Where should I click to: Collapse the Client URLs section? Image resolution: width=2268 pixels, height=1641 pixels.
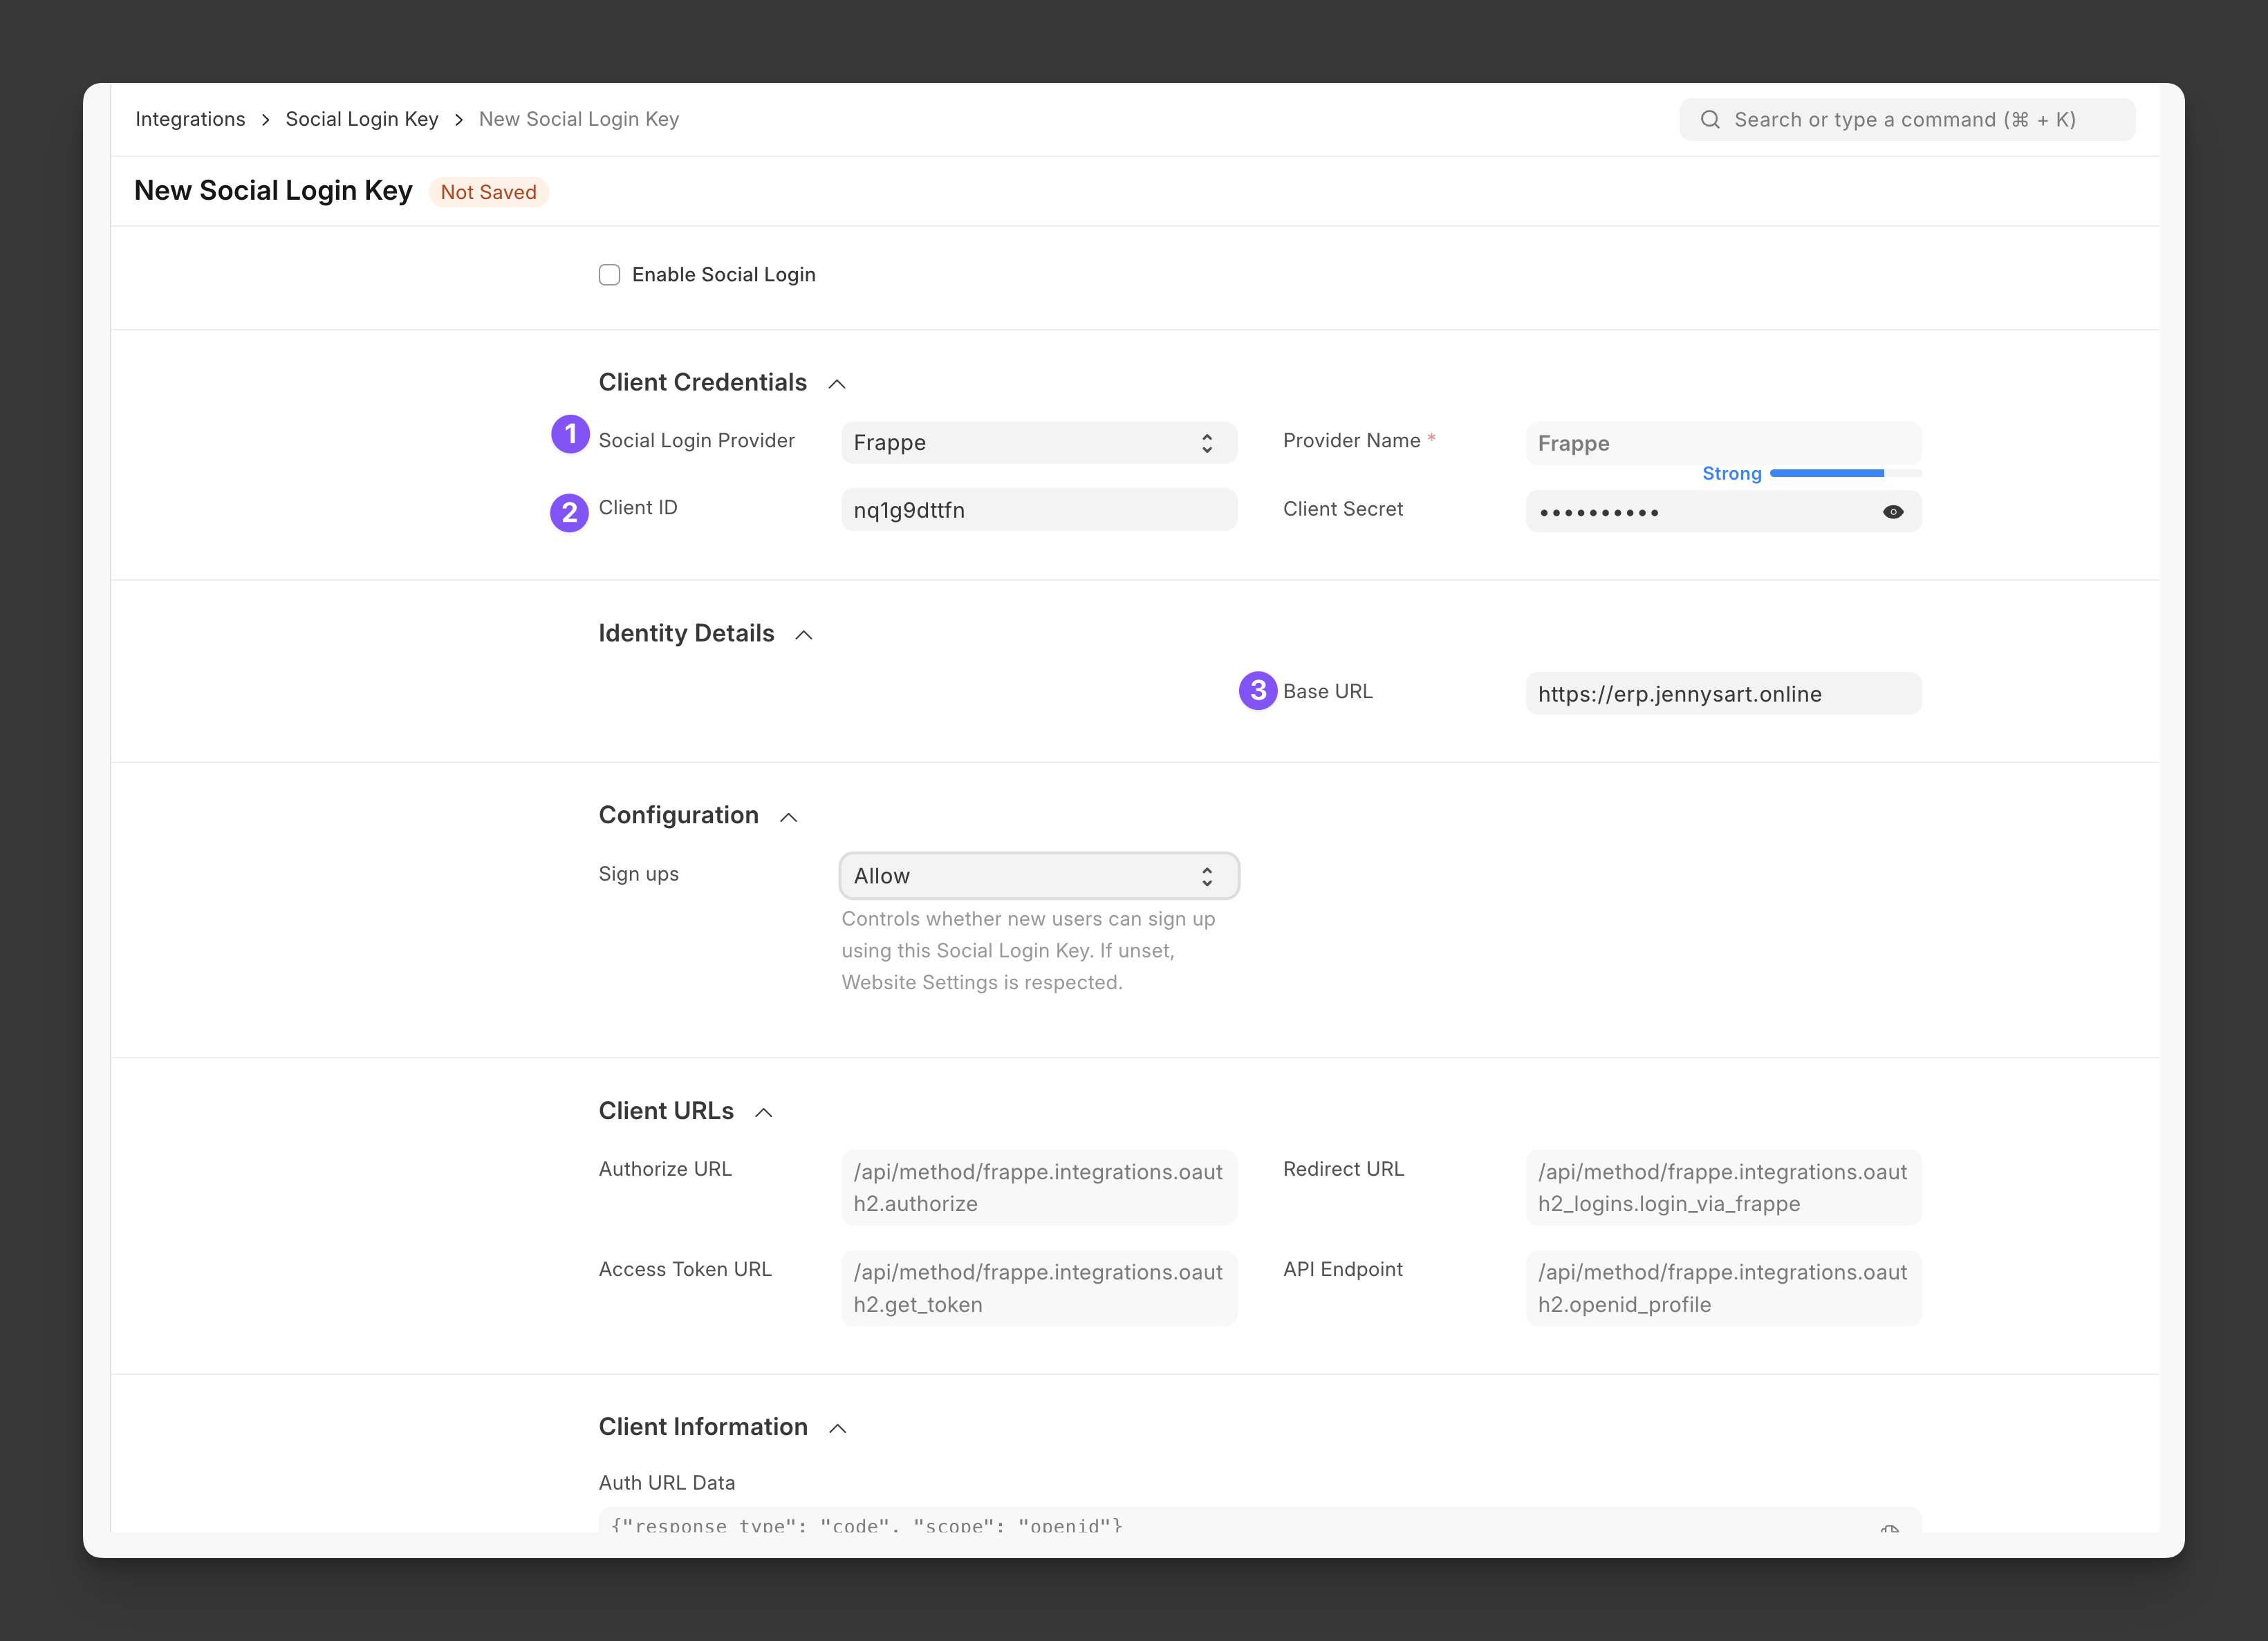(764, 1112)
